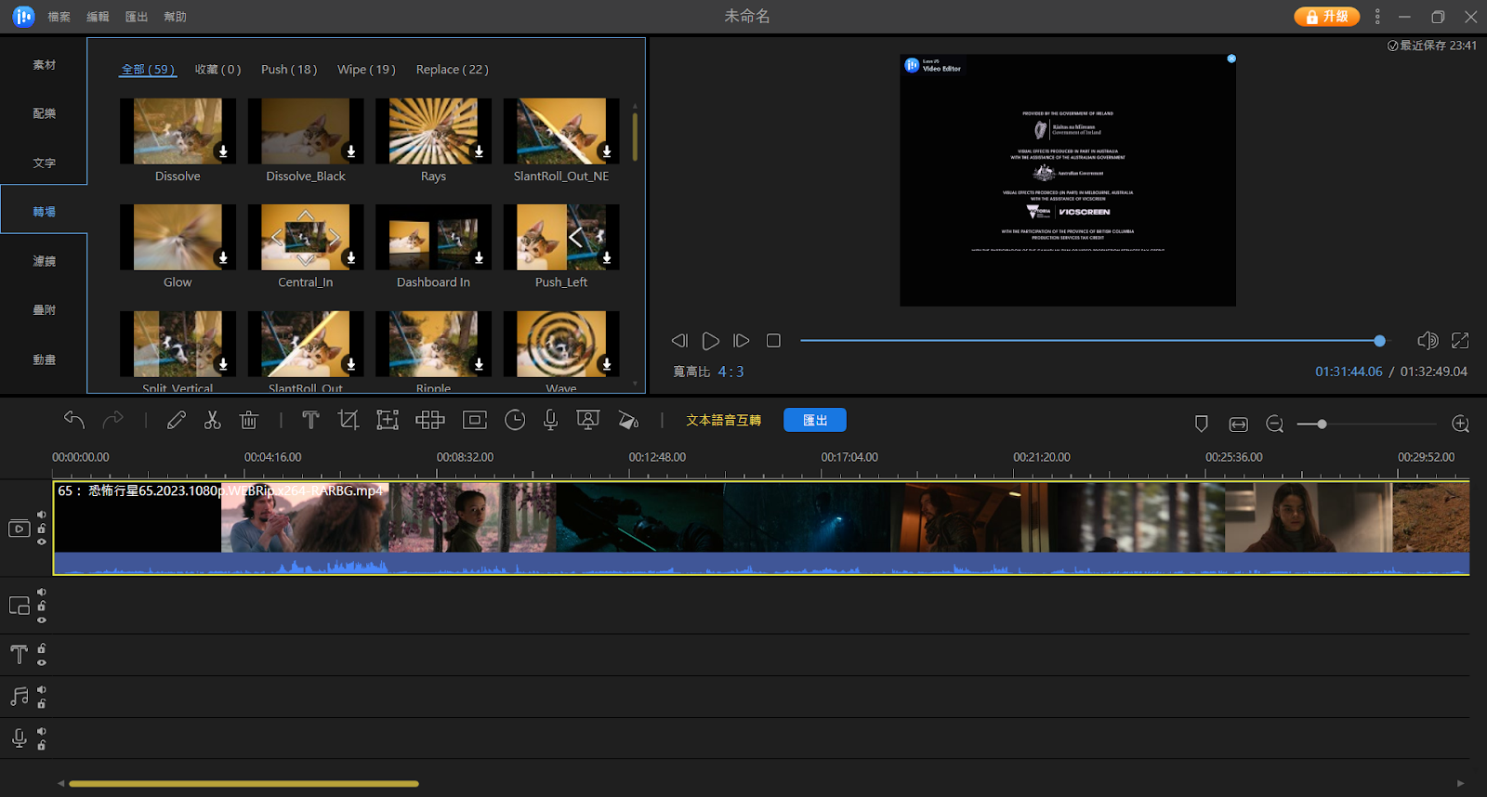Open the 素材 sidebar section
The image size is (1487, 797).
(x=44, y=65)
